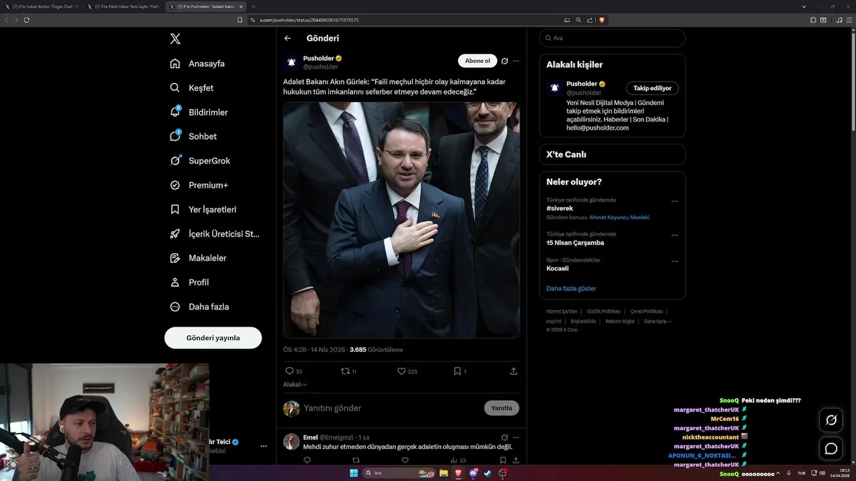Open Sohbet messages
Screen dimensions: 856x481
click(x=193, y=136)
